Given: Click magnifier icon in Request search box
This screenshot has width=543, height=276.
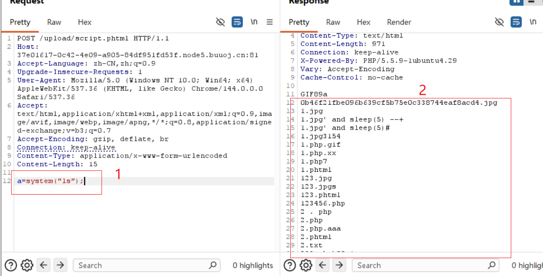Looking at the screenshot, I should tap(213, 265).
